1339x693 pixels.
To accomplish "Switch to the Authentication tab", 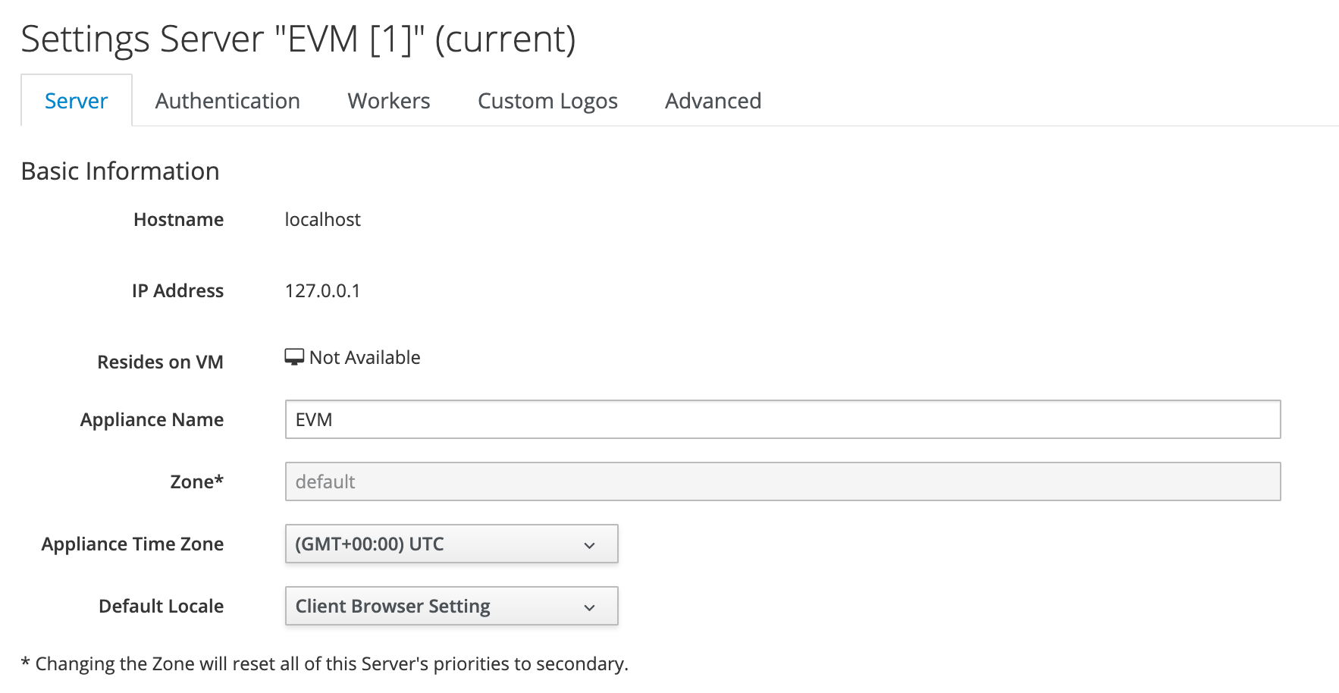I will tap(227, 101).
